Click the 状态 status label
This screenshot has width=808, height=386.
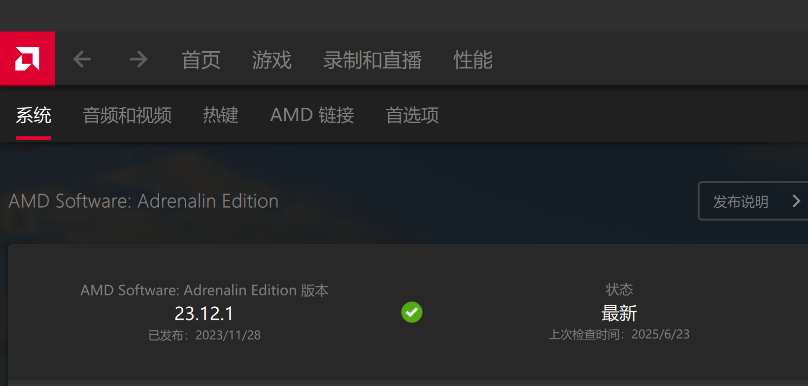click(619, 289)
